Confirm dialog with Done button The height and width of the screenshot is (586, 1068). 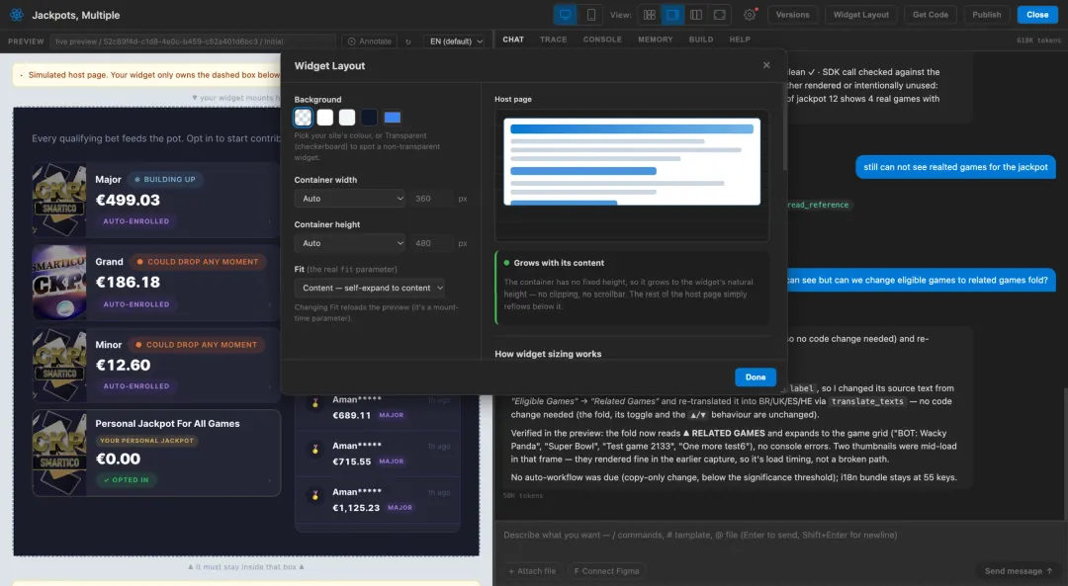coord(755,377)
